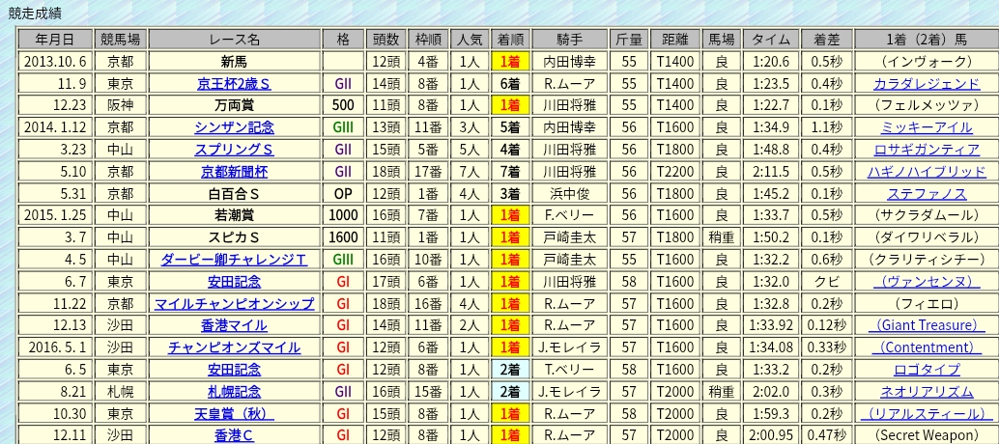
Task: View the horse カラダレジェンド
Action: click(x=926, y=83)
